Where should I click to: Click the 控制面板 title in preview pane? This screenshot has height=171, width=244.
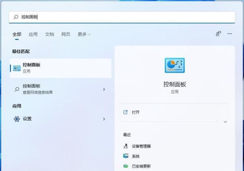(174, 84)
